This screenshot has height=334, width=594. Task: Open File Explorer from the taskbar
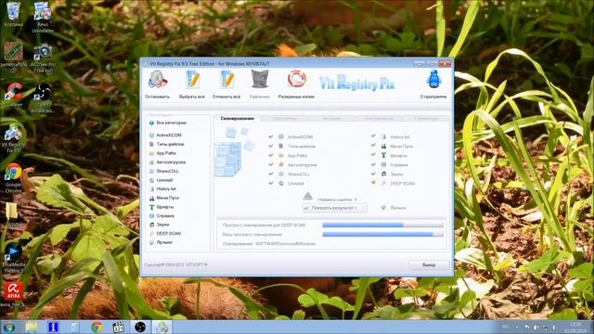[x=32, y=328]
